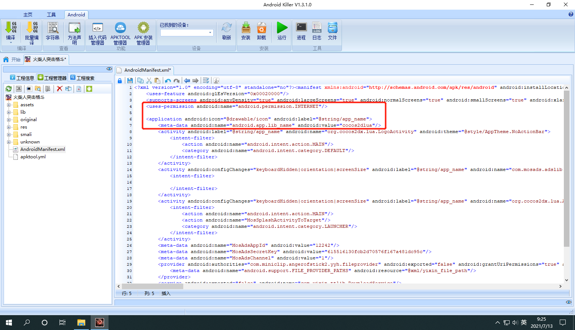This screenshot has height=330, width=575.
Task: Open the 日志 log viewer
Action: tap(317, 31)
